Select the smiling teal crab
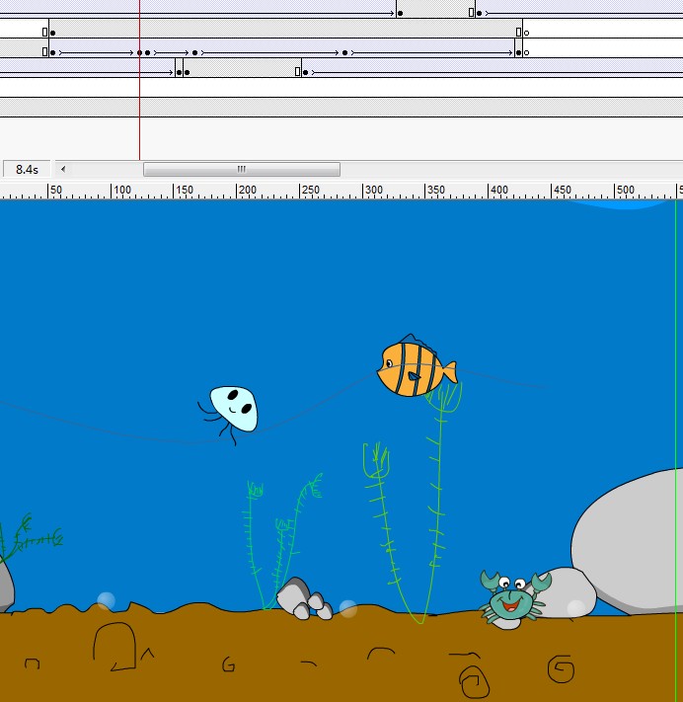Viewport: 683px width, 702px height. coord(511,597)
